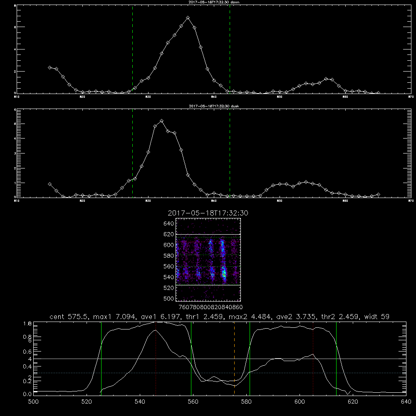Click the '560' label on spectral image vertical axis
416x416 pixels.
168,266
